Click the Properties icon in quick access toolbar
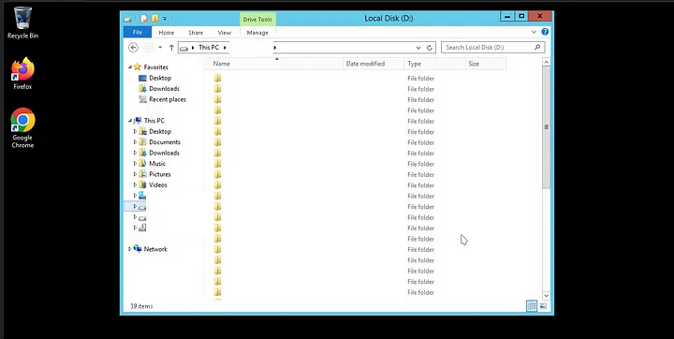The image size is (674, 339). click(144, 19)
